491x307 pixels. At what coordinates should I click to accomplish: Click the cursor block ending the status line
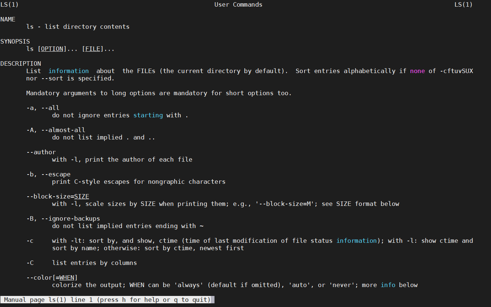coord(213,300)
